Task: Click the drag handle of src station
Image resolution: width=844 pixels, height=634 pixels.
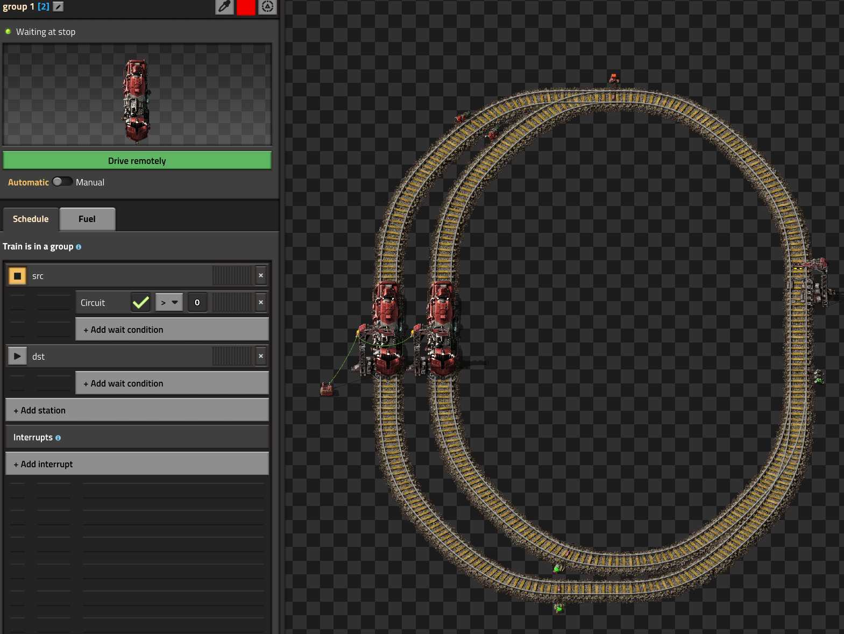Action: point(232,275)
